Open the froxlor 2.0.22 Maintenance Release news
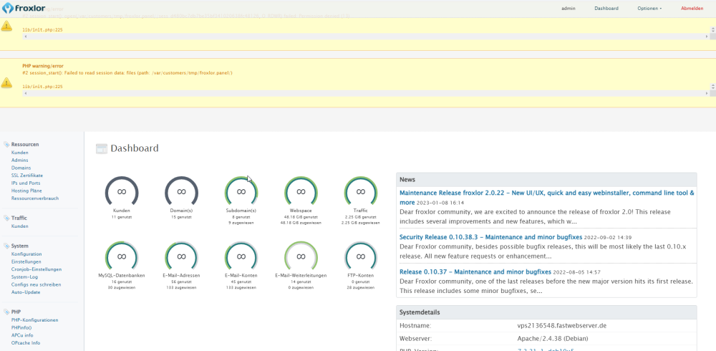 pyautogui.click(x=547, y=198)
